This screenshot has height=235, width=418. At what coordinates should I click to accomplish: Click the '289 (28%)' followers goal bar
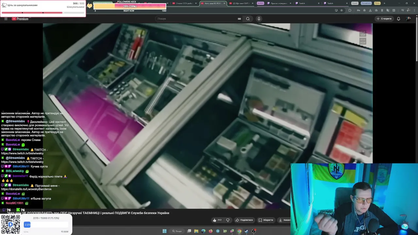pos(130,7)
